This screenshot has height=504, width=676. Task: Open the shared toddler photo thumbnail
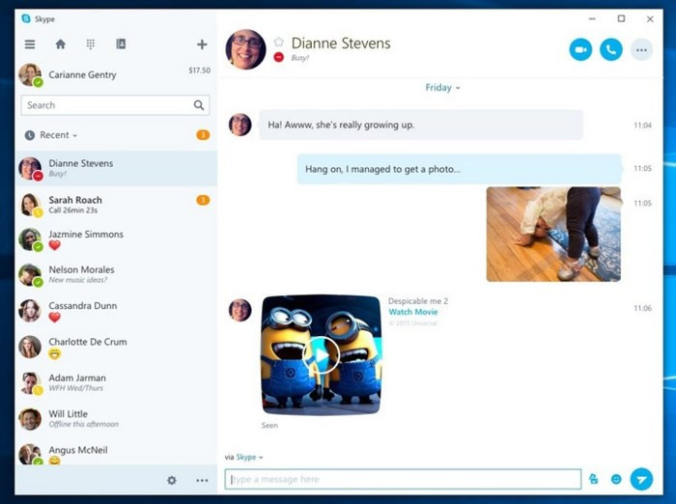553,234
